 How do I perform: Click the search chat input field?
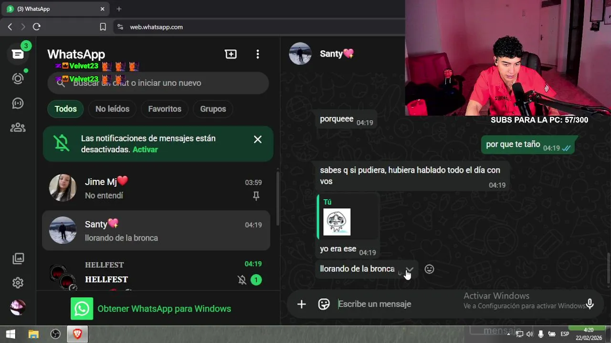158,83
